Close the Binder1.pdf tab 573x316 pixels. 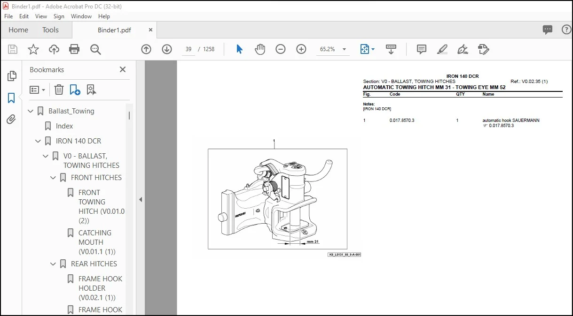151,30
